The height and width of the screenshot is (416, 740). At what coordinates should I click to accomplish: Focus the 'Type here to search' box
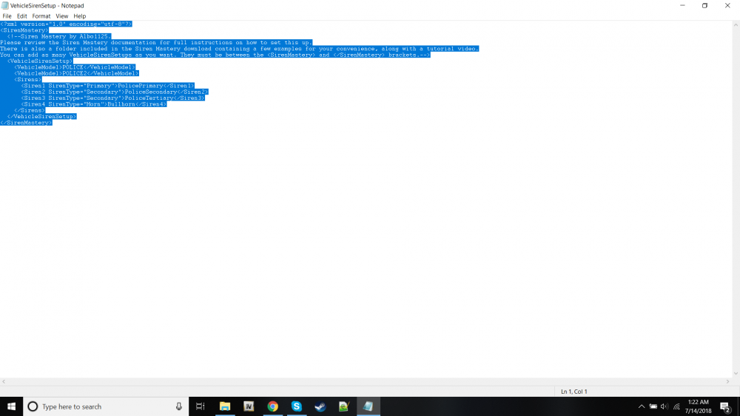(106, 406)
